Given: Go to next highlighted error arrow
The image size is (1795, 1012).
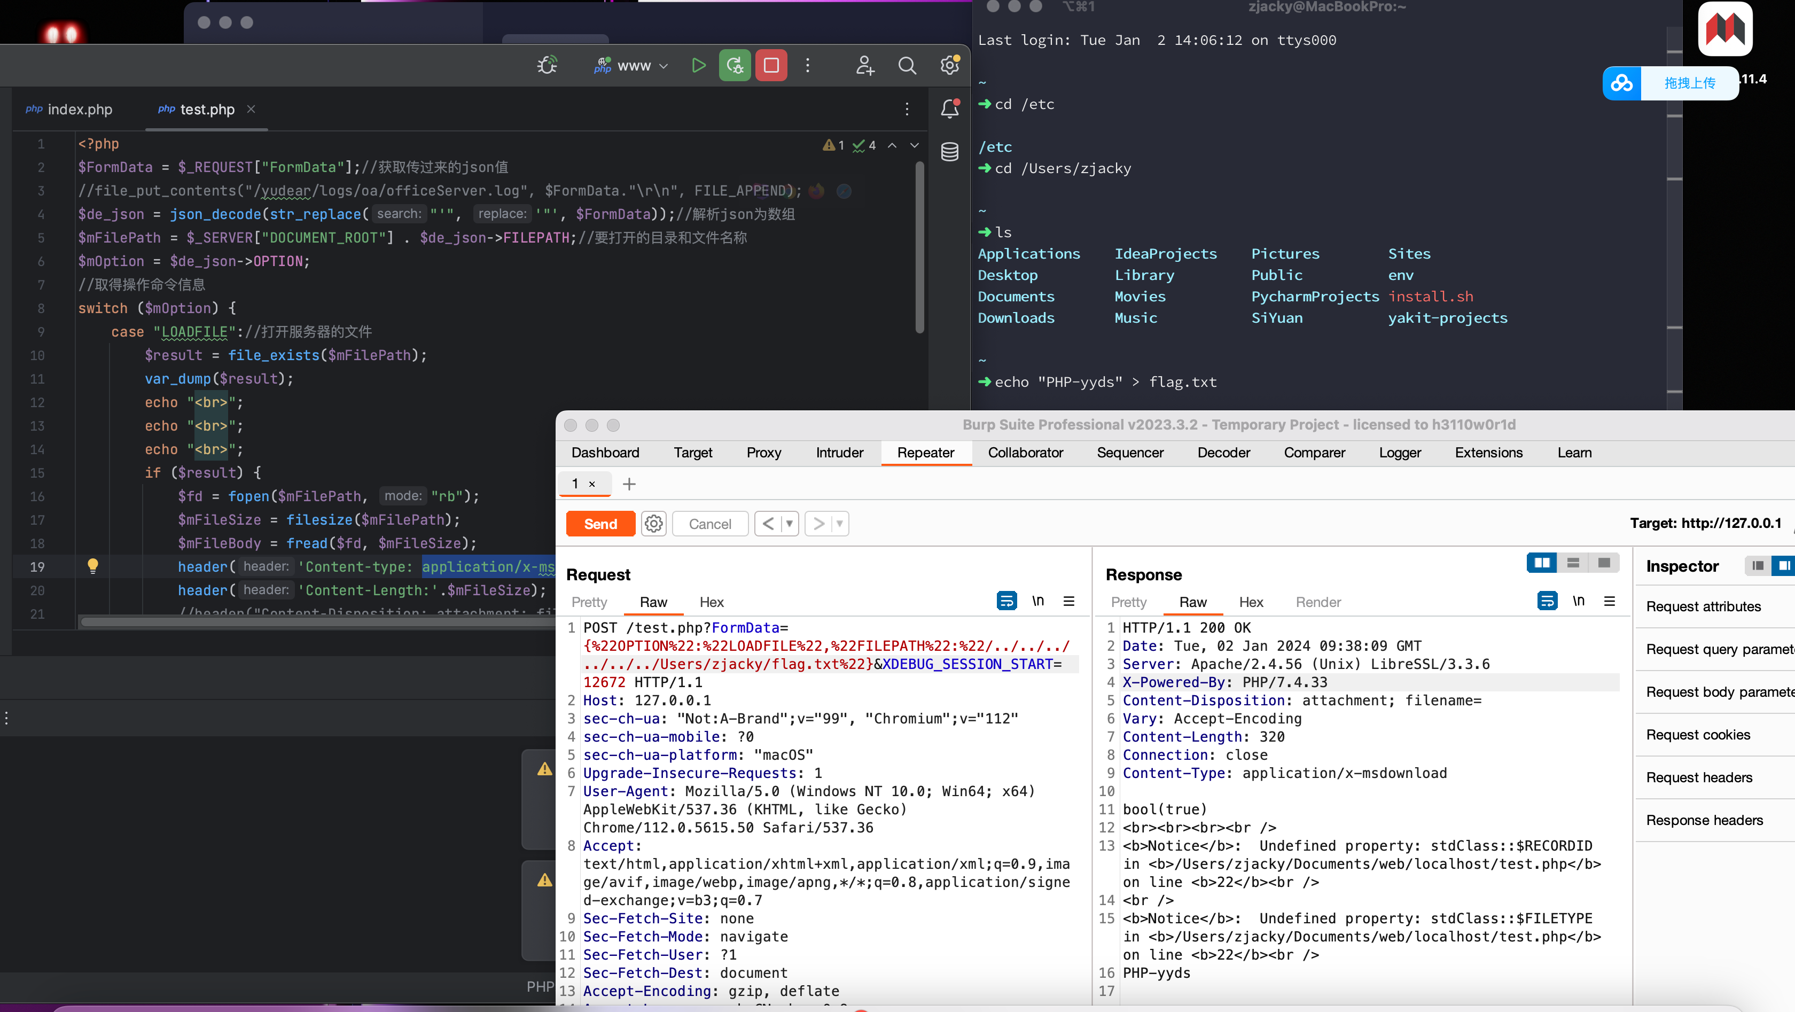Looking at the screenshot, I should [915, 145].
